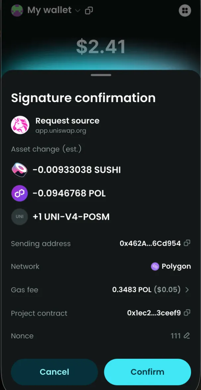
Task: Click the $2.41 wallet balance
Action: [x=100, y=46]
